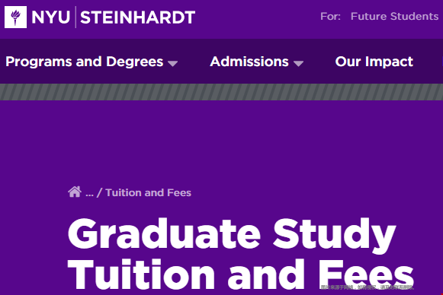Click the large Tuition and Fees heading
The height and width of the screenshot is (295, 443).
point(240,274)
